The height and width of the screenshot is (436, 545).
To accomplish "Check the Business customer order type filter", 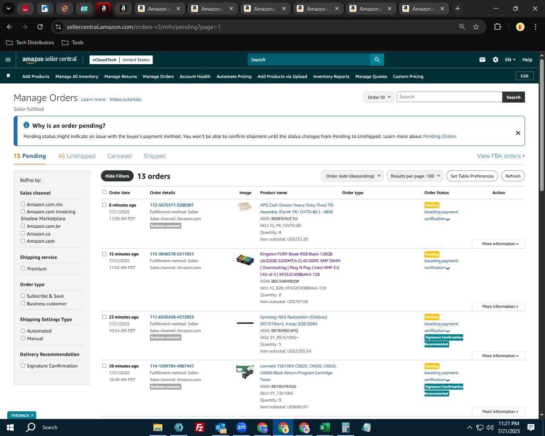I will 23,303.
